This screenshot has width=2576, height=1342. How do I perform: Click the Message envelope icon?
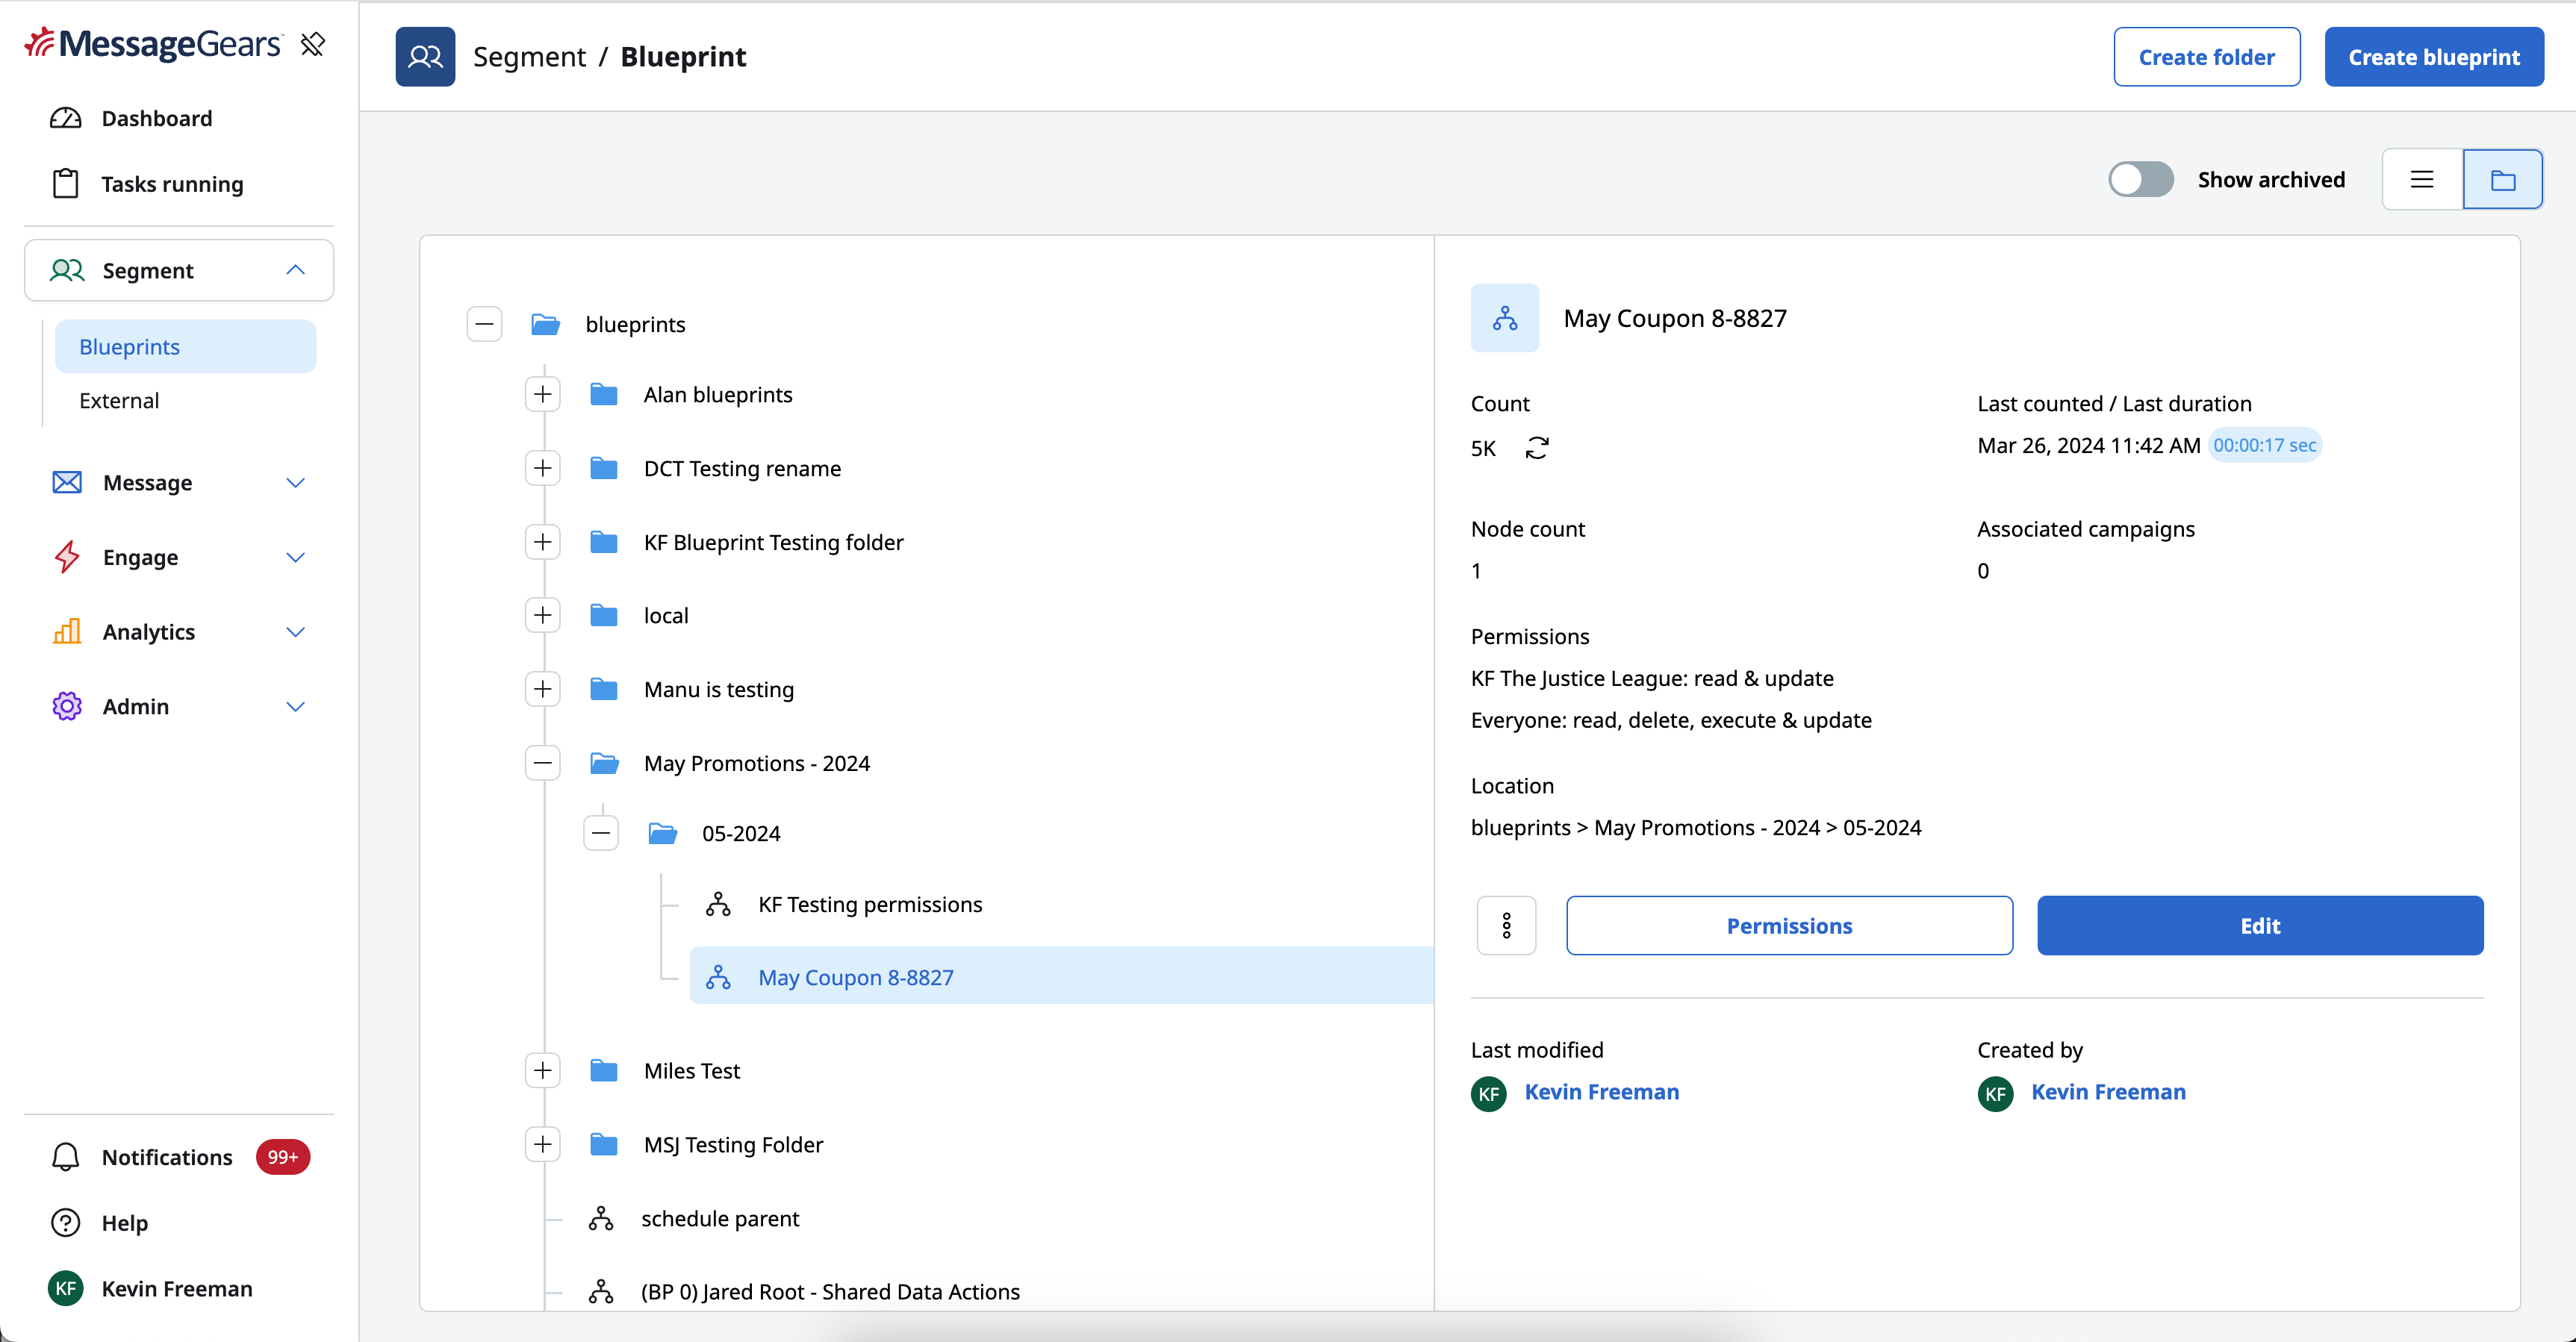pyautogui.click(x=67, y=483)
